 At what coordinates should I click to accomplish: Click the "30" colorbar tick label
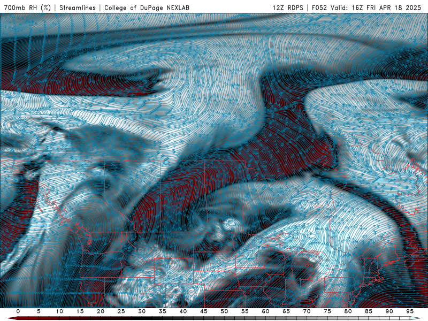point(142,311)
